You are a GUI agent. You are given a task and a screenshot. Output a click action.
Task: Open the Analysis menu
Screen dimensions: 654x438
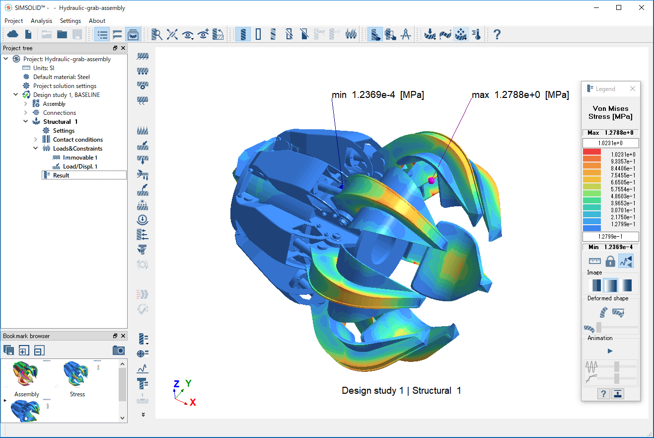point(41,21)
